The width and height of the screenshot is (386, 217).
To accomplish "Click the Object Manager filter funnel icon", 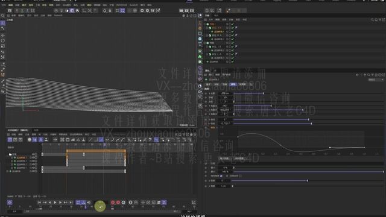I will 380,19.
